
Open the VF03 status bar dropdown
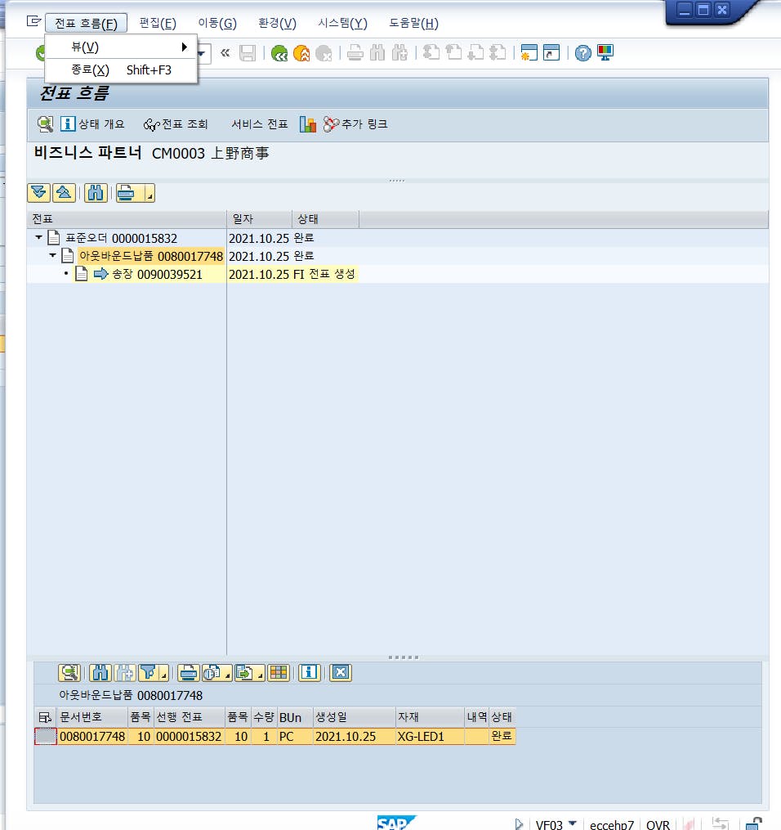pyautogui.click(x=572, y=823)
